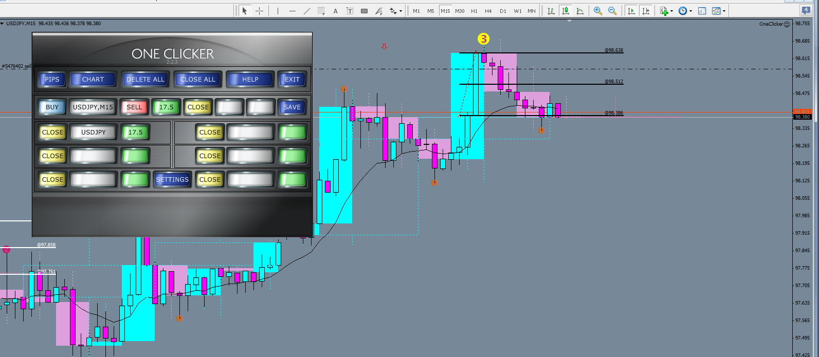The image size is (819, 357).
Task: Open the add indicators icon
Action: 664,11
